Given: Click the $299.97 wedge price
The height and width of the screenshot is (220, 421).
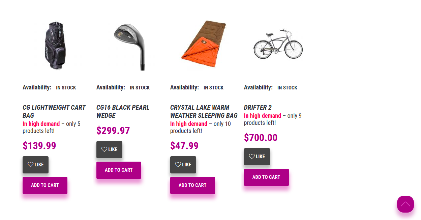Looking at the screenshot, I should coord(113,131).
